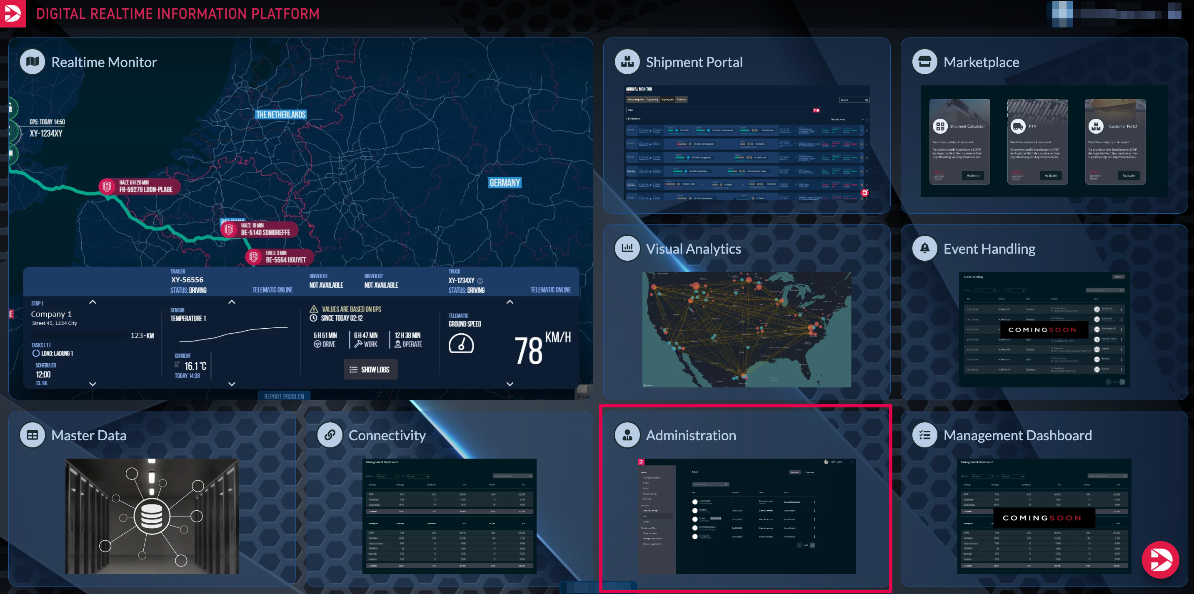Open the Visual Analytics chart icon
Viewport: 1194px width, 594px height.
point(627,248)
